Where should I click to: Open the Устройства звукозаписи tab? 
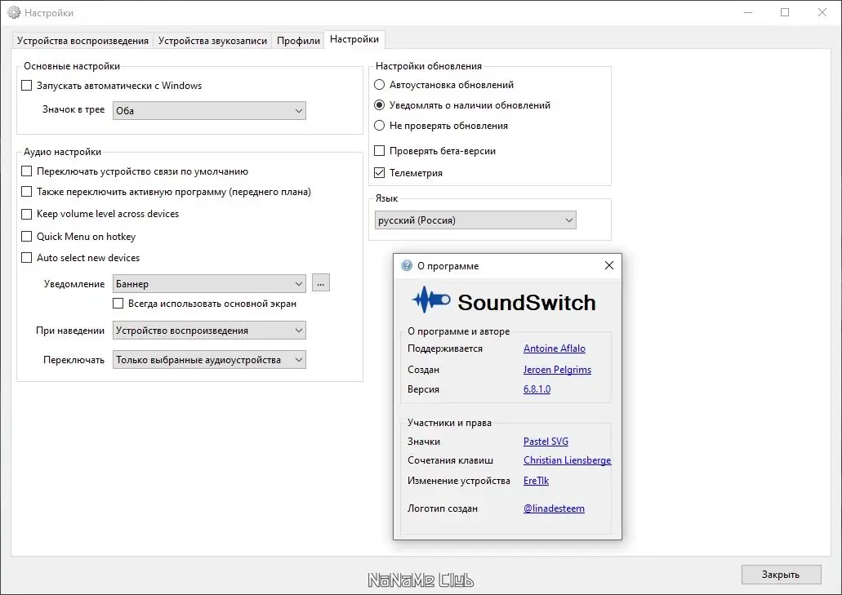(x=212, y=41)
